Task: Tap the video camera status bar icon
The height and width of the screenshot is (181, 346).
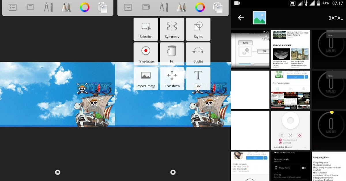Action: tap(237, 3)
